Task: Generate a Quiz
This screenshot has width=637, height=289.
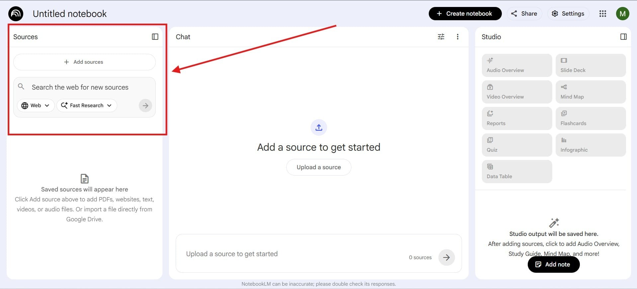Action: pyautogui.click(x=517, y=145)
